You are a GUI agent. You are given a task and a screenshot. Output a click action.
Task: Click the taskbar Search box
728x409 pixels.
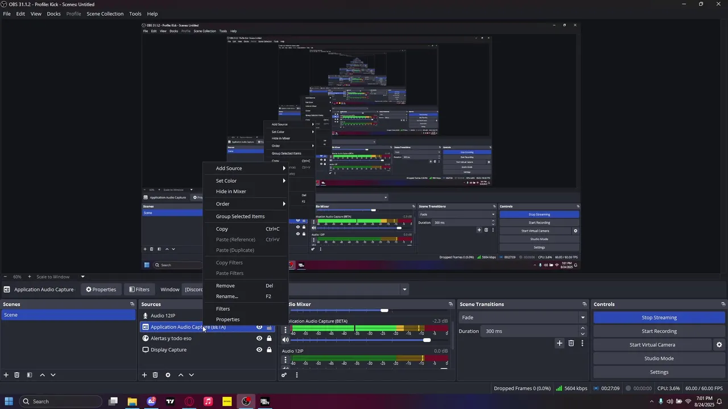(61, 402)
